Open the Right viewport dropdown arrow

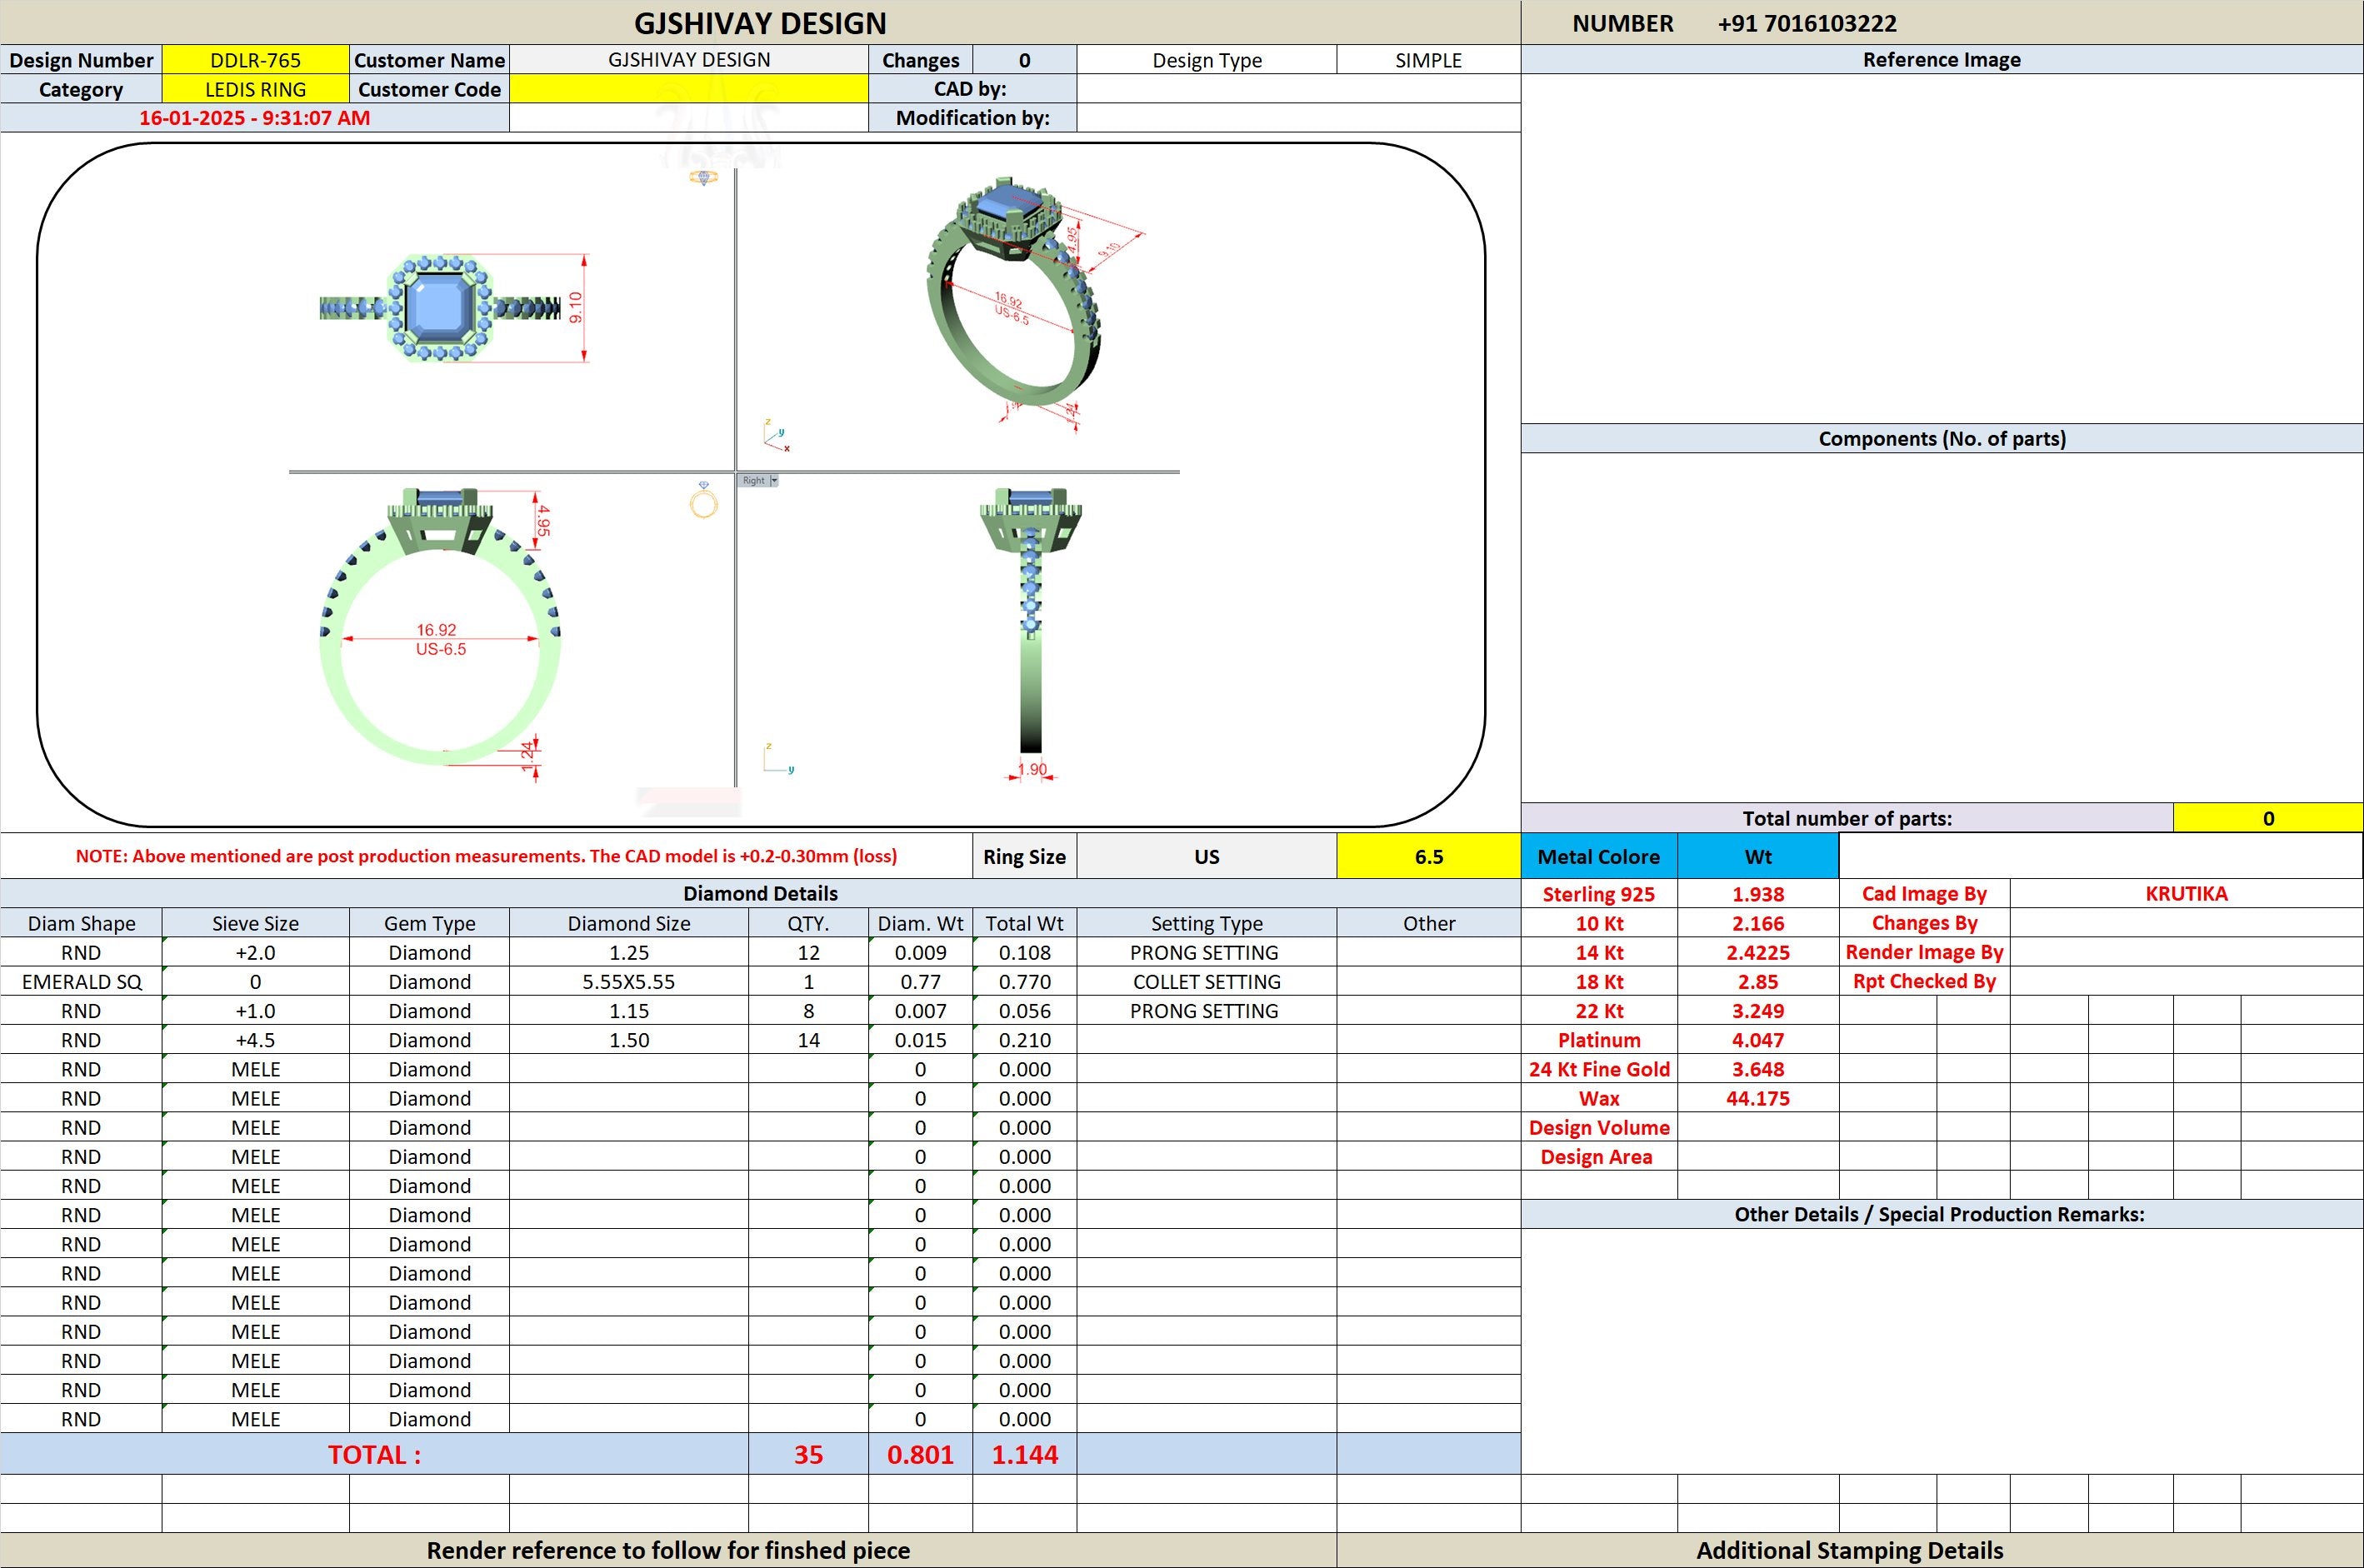tap(773, 481)
